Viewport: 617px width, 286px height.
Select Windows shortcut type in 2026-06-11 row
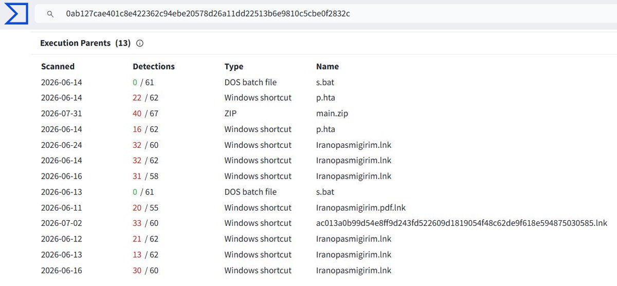click(x=258, y=207)
